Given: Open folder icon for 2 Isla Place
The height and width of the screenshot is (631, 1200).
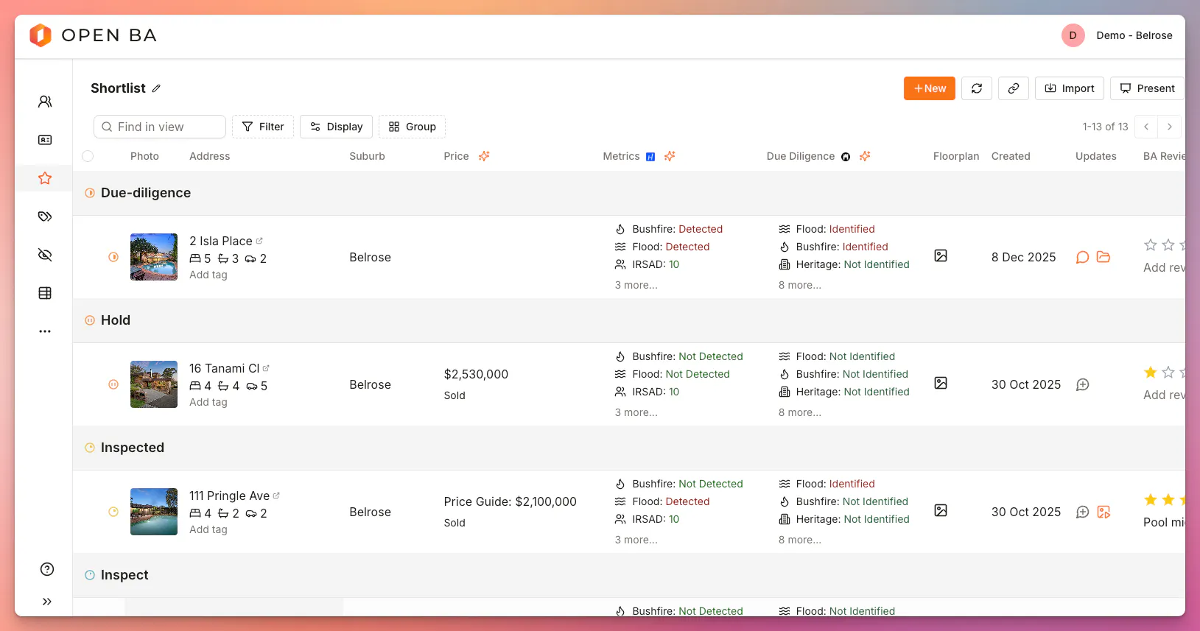Looking at the screenshot, I should (1103, 257).
